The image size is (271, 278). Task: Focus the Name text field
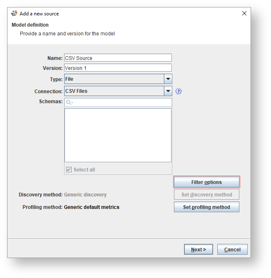[118, 58]
